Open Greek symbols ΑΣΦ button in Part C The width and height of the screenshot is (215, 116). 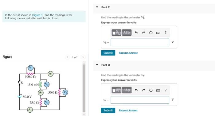[127, 33]
